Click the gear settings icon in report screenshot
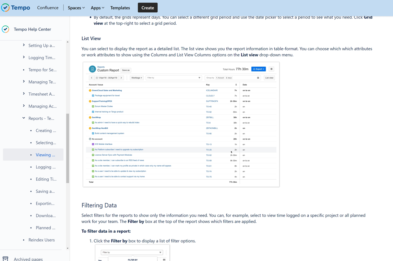Viewport: 393px width, 261px height. [x=271, y=69]
